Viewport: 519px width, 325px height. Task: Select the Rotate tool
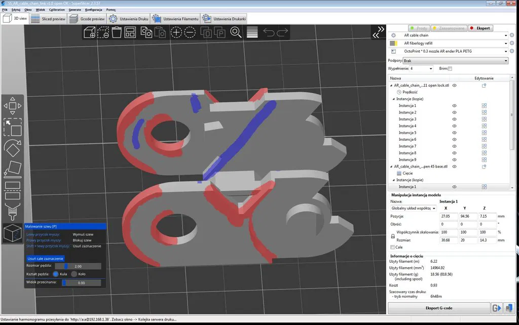point(13,148)
